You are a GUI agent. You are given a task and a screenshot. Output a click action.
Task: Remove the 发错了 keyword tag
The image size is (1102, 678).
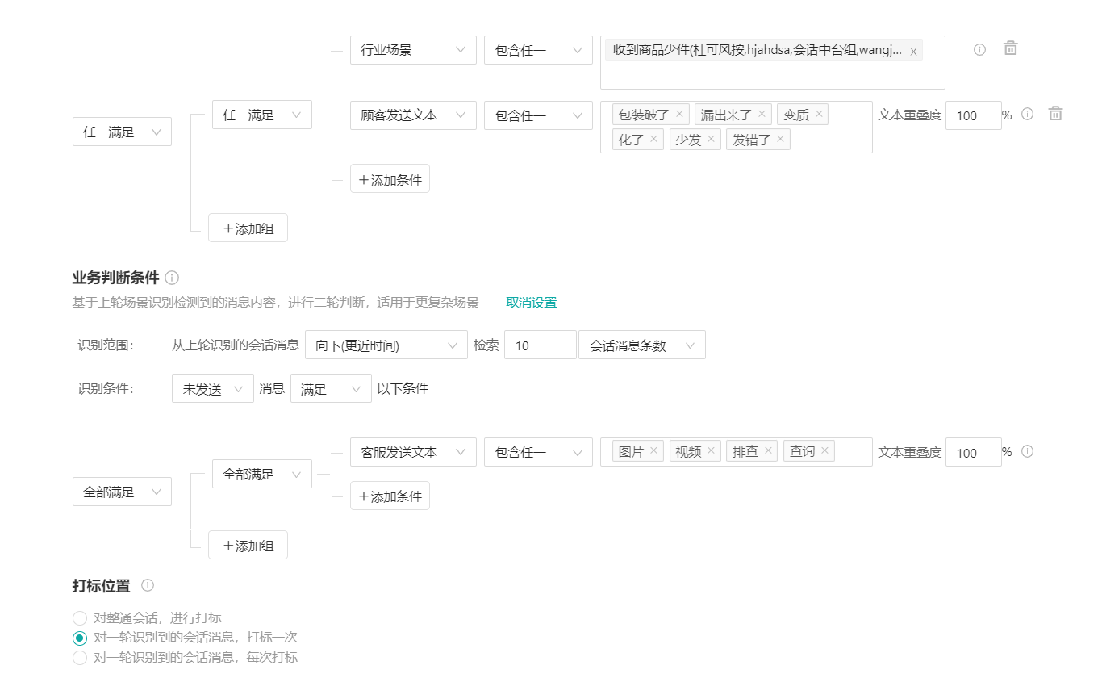coord(780,139)
